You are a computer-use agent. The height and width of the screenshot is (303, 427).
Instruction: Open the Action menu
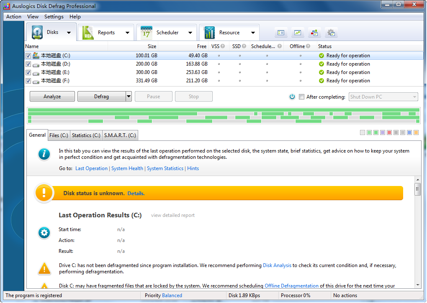click(14, 17)
